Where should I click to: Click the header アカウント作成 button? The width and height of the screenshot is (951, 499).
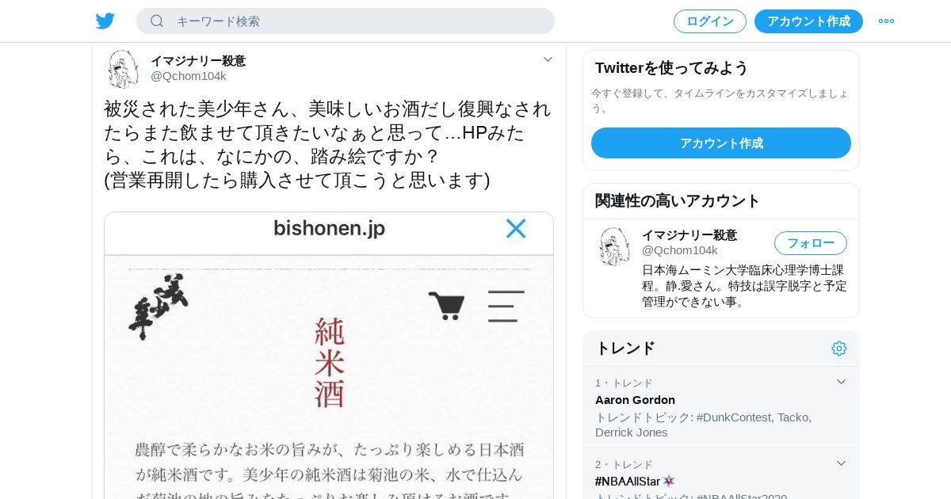click(x=808, y=21)
